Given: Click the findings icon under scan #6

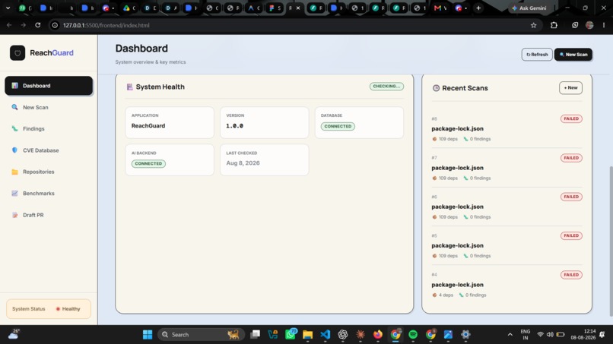Looking at the screenshot, I should pos(465,217).
